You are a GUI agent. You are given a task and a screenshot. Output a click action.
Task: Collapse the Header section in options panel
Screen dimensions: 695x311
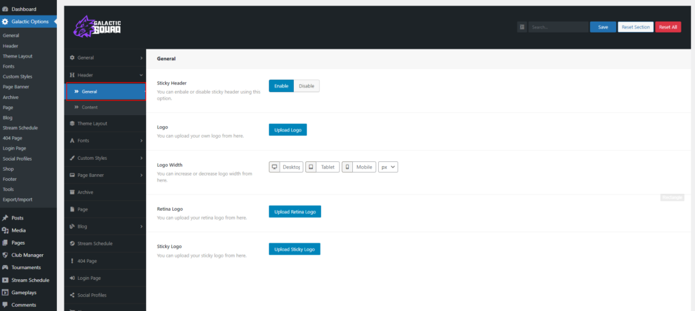(141, 75)
